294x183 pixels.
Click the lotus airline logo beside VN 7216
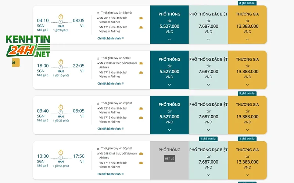141,108
